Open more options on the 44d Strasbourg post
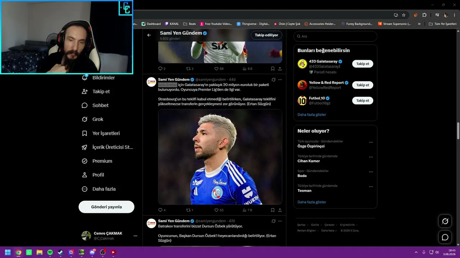 pos(280,80)
